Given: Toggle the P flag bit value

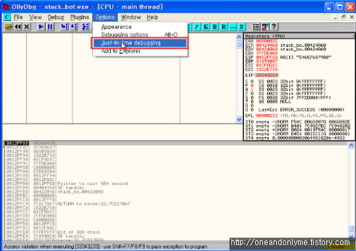Looking at the screenshot, I should [x=252, y=86].
